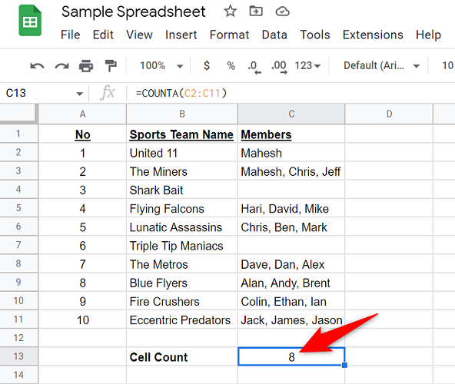The width and height of the screenshot is (455, 384).
Task: Click the Move to folder icon
Action: point(256,12)
